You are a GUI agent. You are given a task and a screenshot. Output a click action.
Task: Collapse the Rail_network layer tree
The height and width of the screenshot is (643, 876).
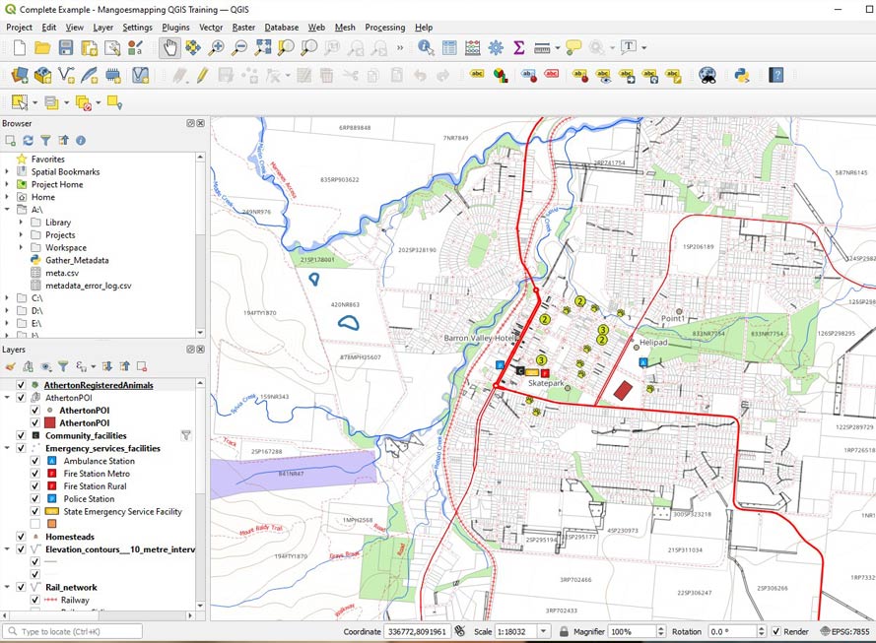tap(7, 587)
